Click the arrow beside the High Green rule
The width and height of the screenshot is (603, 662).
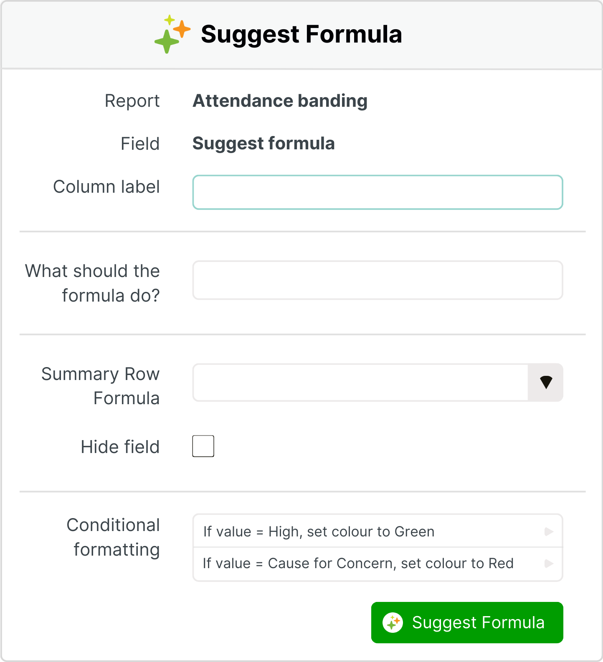(549, 531)
